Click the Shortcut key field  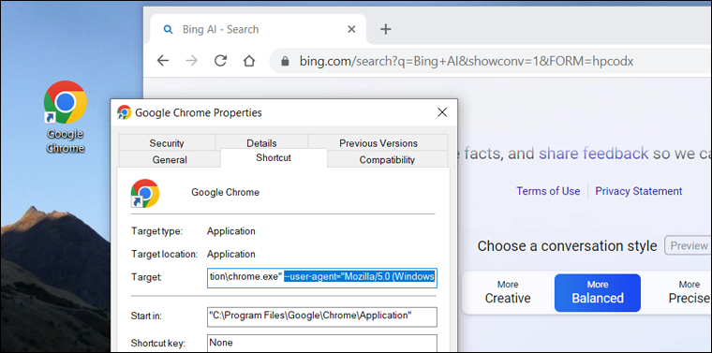pyautogui.click(x=322, y=343)
